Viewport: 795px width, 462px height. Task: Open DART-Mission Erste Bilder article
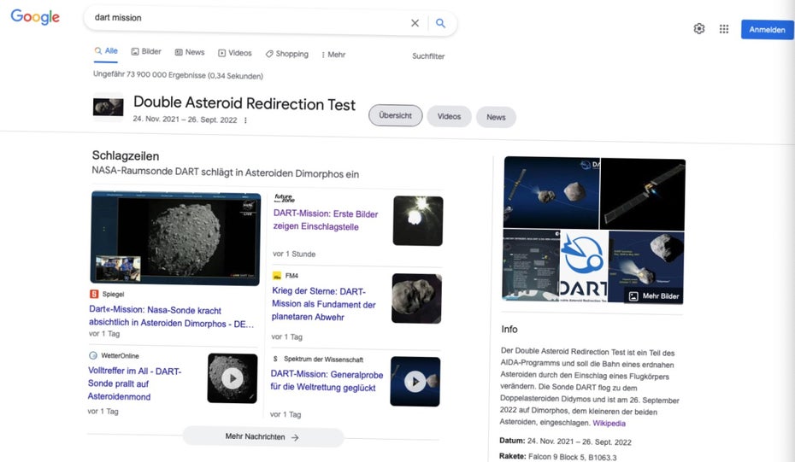click(x=326, y=220)
